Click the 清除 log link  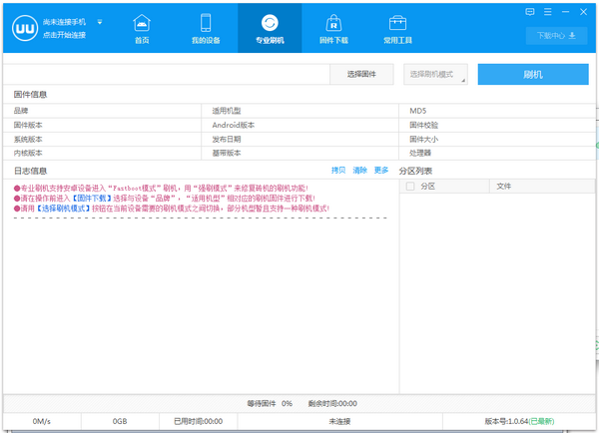tap(359, 171)
